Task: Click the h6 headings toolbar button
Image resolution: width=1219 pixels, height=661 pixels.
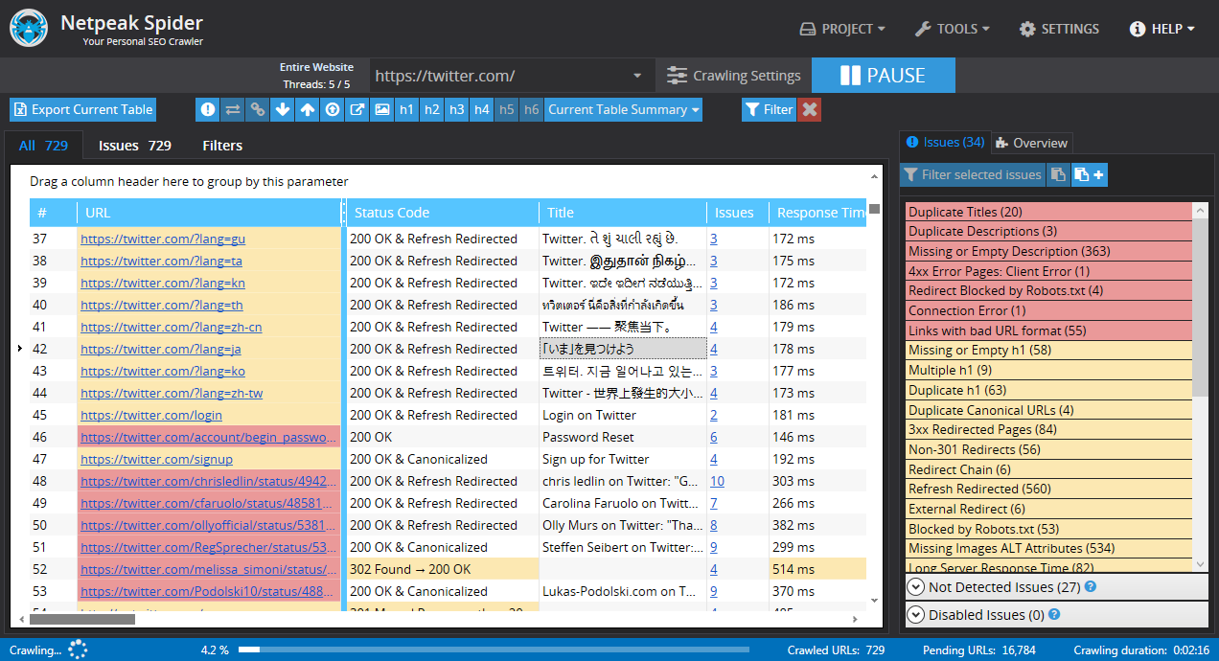Action: click(531, 109)
